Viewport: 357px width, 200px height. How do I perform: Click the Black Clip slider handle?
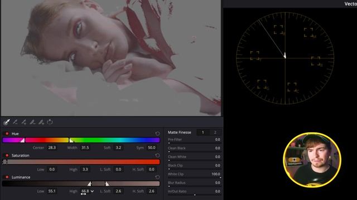(169, 169)
